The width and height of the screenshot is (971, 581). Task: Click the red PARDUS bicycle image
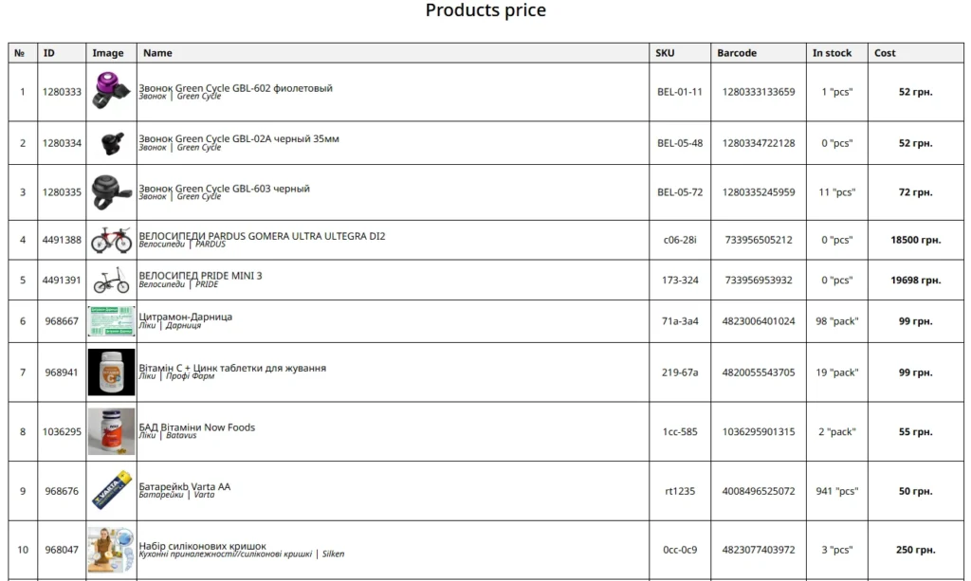[112, 240]
